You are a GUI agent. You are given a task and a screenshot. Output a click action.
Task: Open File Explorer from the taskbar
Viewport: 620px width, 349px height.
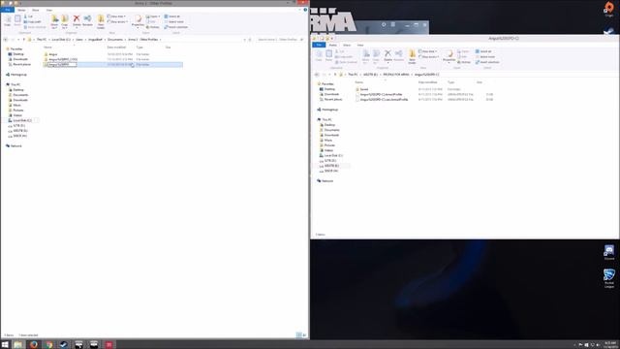coord(18,345)
